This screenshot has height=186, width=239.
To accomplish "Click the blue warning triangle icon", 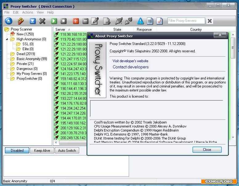I will 140,21.
